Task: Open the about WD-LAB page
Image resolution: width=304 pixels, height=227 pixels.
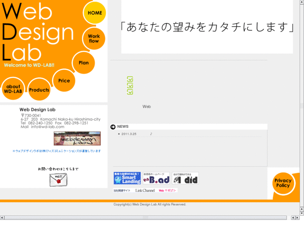Action: (x=13, y=89)
